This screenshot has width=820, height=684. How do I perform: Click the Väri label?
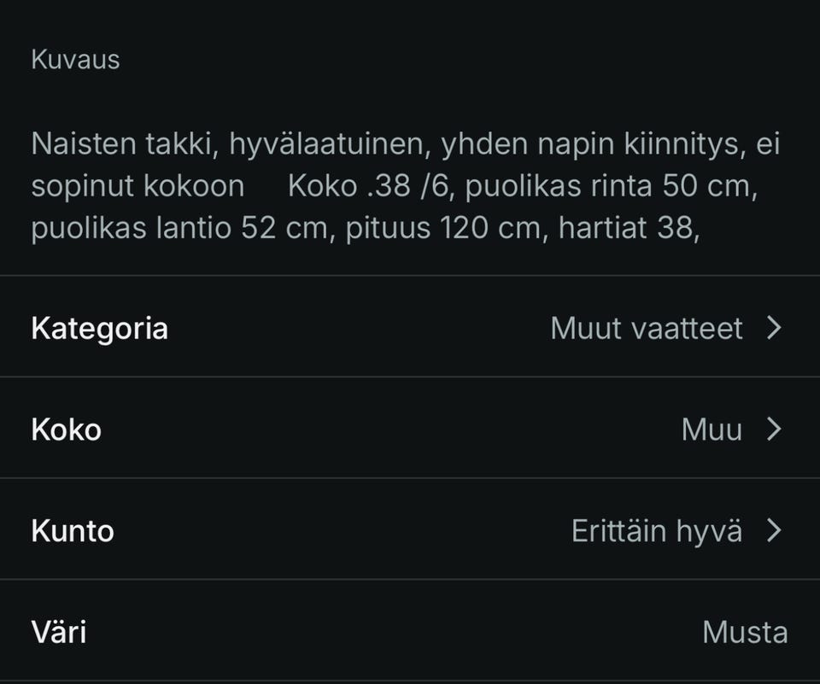60,632
